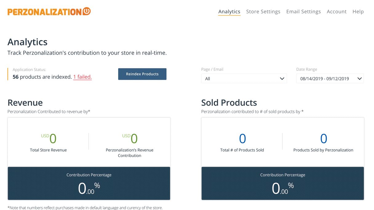374x210 pixels.
Task: Click the Total # of Products Sold label
Action: pyautogui.click(x=242, y=150)
